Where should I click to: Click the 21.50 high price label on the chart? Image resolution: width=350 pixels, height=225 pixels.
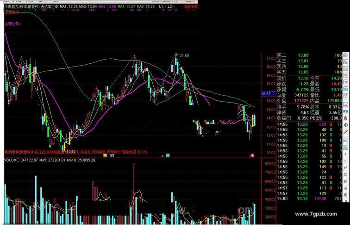184,56
